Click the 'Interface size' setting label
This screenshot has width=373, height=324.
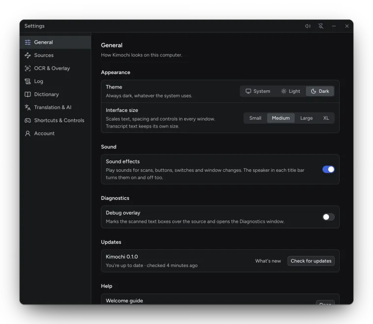click(x=122, y=110)
